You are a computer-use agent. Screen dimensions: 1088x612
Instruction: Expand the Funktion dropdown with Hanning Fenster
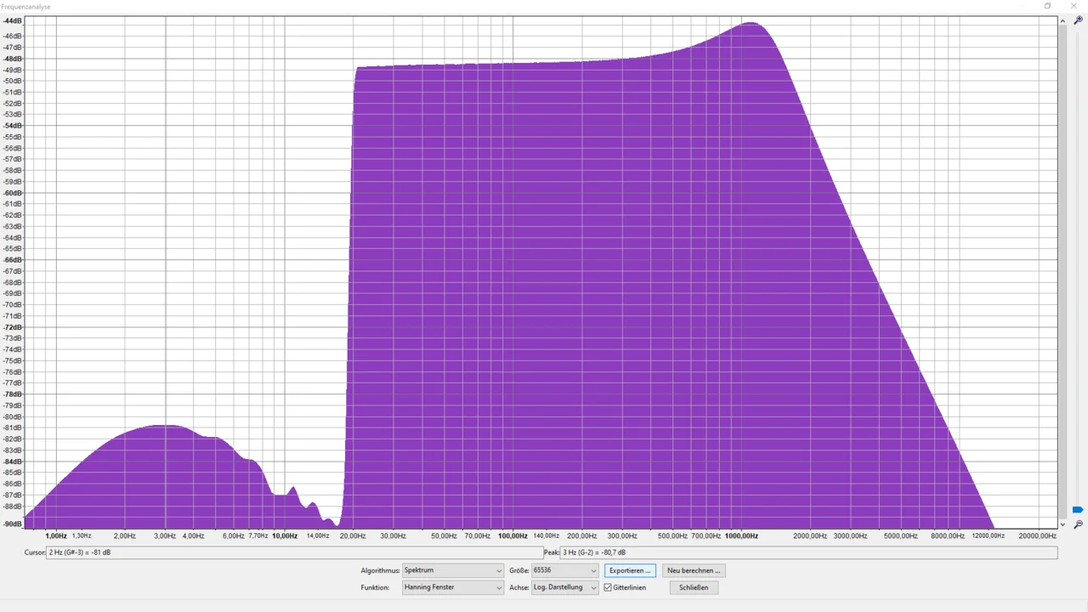[x=452, y=587]
